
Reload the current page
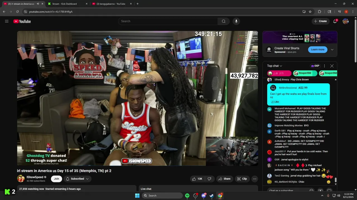(x=17, y=12)
